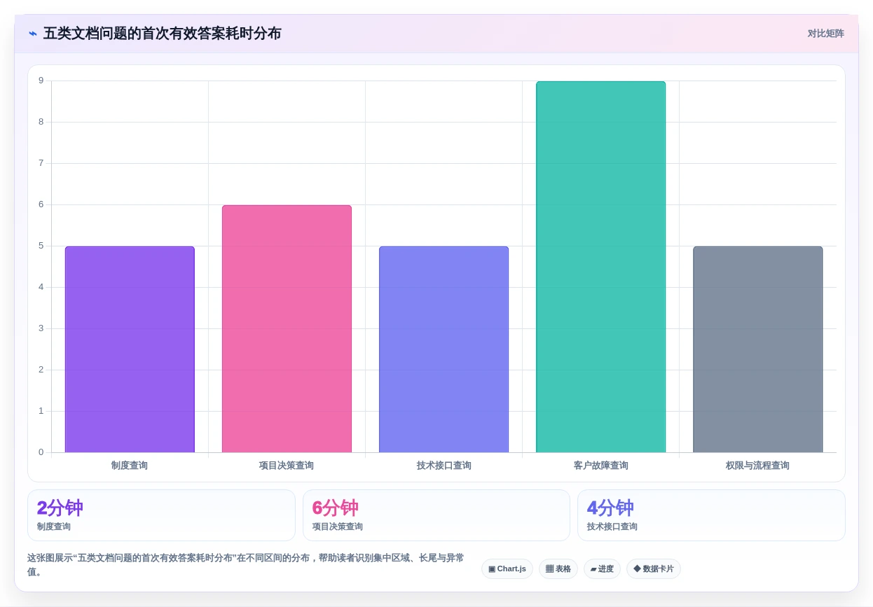Viewport: 873px width, 607px height.
Task: Click the blue 技术接口查询 bar
Action: (x=444, y=349)
